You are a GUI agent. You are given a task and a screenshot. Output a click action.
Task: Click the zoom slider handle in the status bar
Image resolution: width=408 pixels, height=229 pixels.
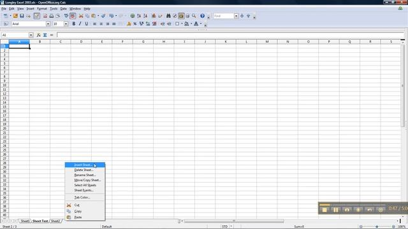click(x=377, y=226)
